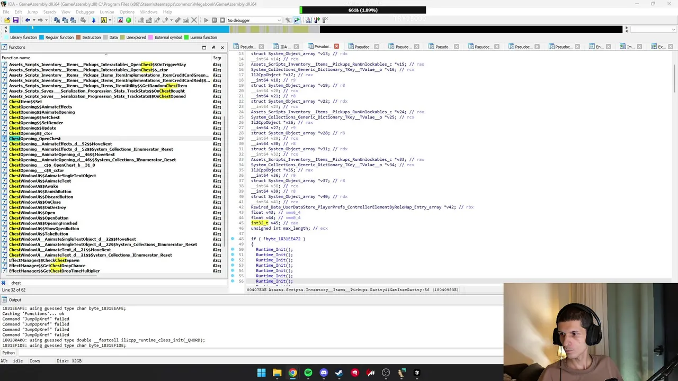Open Spotify from the taskbar
Screen dimensions: 678x381
click(x=308, y=373)
